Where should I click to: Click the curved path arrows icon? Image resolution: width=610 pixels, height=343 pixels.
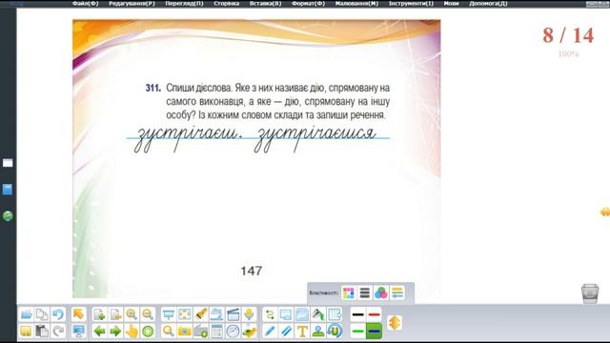(270, 314)
